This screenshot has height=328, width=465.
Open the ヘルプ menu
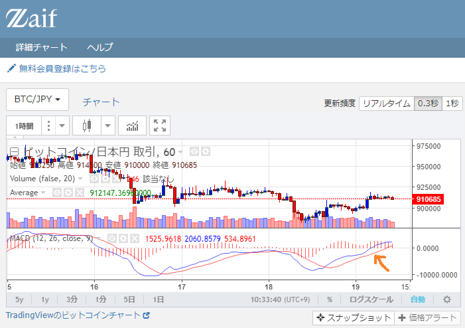point(100,47)
